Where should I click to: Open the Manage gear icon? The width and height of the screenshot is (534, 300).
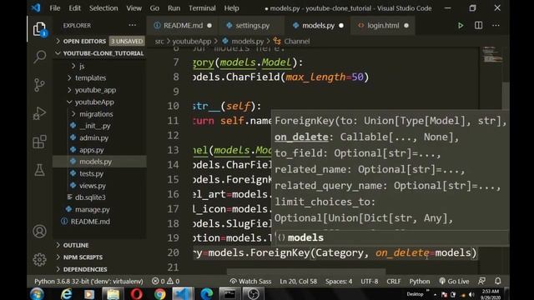[39, 259]
